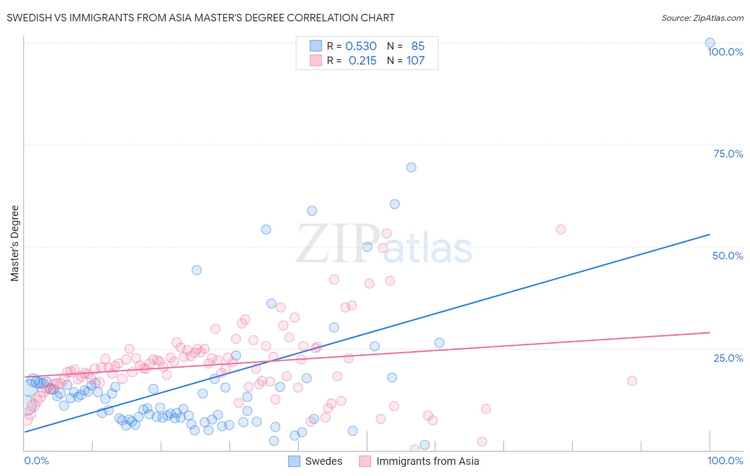The width and height of the screenshot is (750, 476).
Task: Click the Master's Degree axis title
Action: (14, 243)
